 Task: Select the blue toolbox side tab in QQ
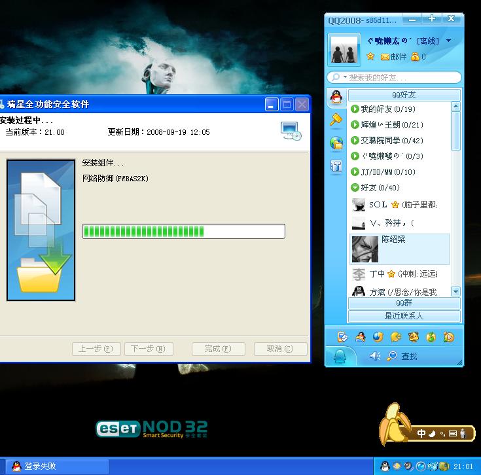click(x=336, y=166)
